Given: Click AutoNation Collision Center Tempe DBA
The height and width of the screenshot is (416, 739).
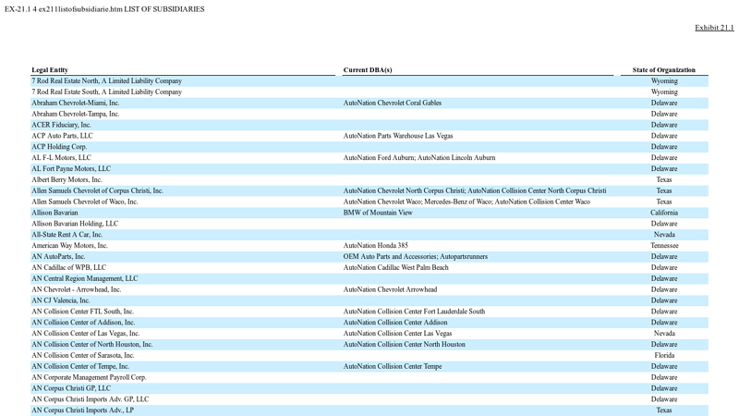Looking at the screenshot, I should point(393,367).
